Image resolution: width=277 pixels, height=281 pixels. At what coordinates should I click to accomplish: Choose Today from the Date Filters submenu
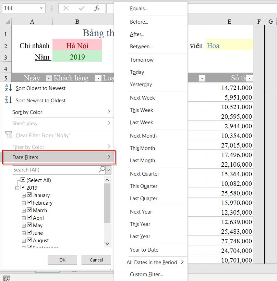[x=137, y=72]
